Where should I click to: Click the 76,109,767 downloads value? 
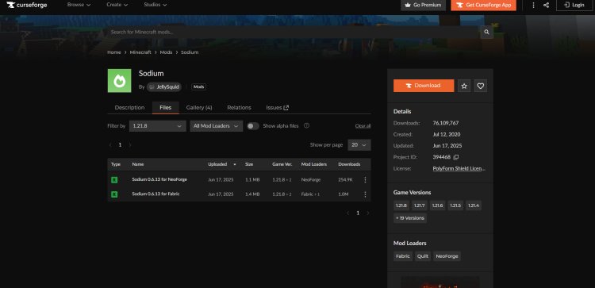(446, 123)
